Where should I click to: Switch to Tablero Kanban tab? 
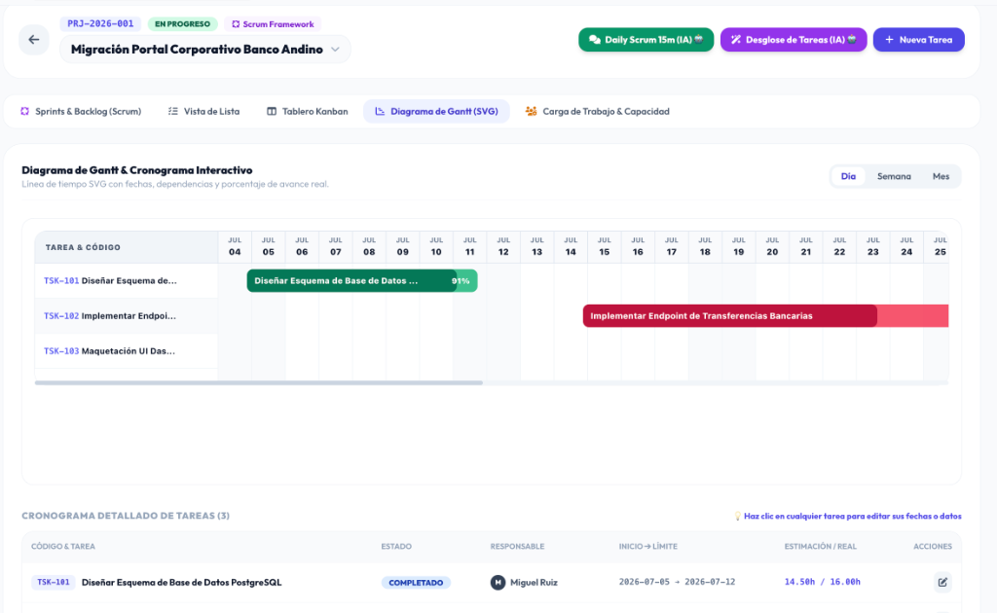coord(307,111)
